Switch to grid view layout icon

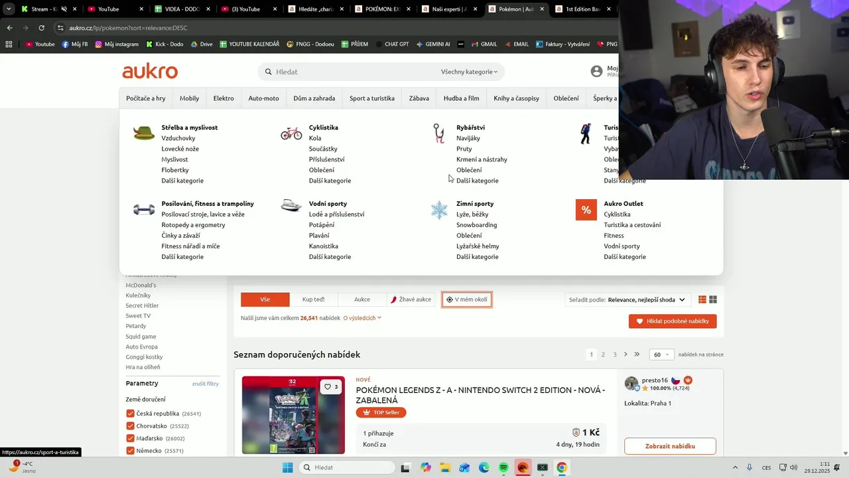[713, 299]
